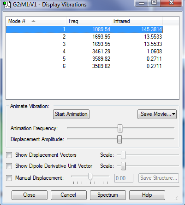The height and width of the screenshot is (205, 185).
Task: Click the GaussView app icon in title bar
Action: click(7, 5)
